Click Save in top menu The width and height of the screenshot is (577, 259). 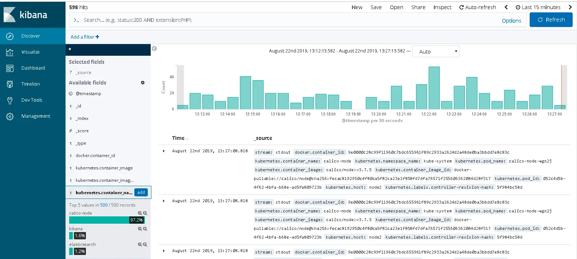pyautogui.click(x=376, y=7)
